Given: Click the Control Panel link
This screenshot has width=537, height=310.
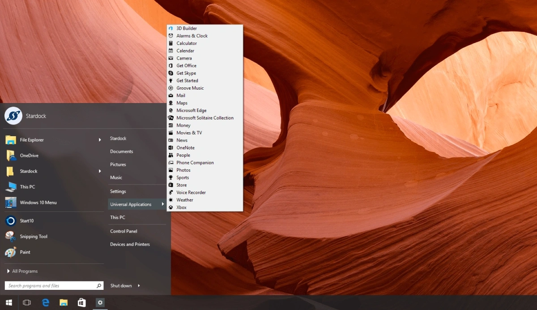Looking at the screenshot, I should 124,231.
